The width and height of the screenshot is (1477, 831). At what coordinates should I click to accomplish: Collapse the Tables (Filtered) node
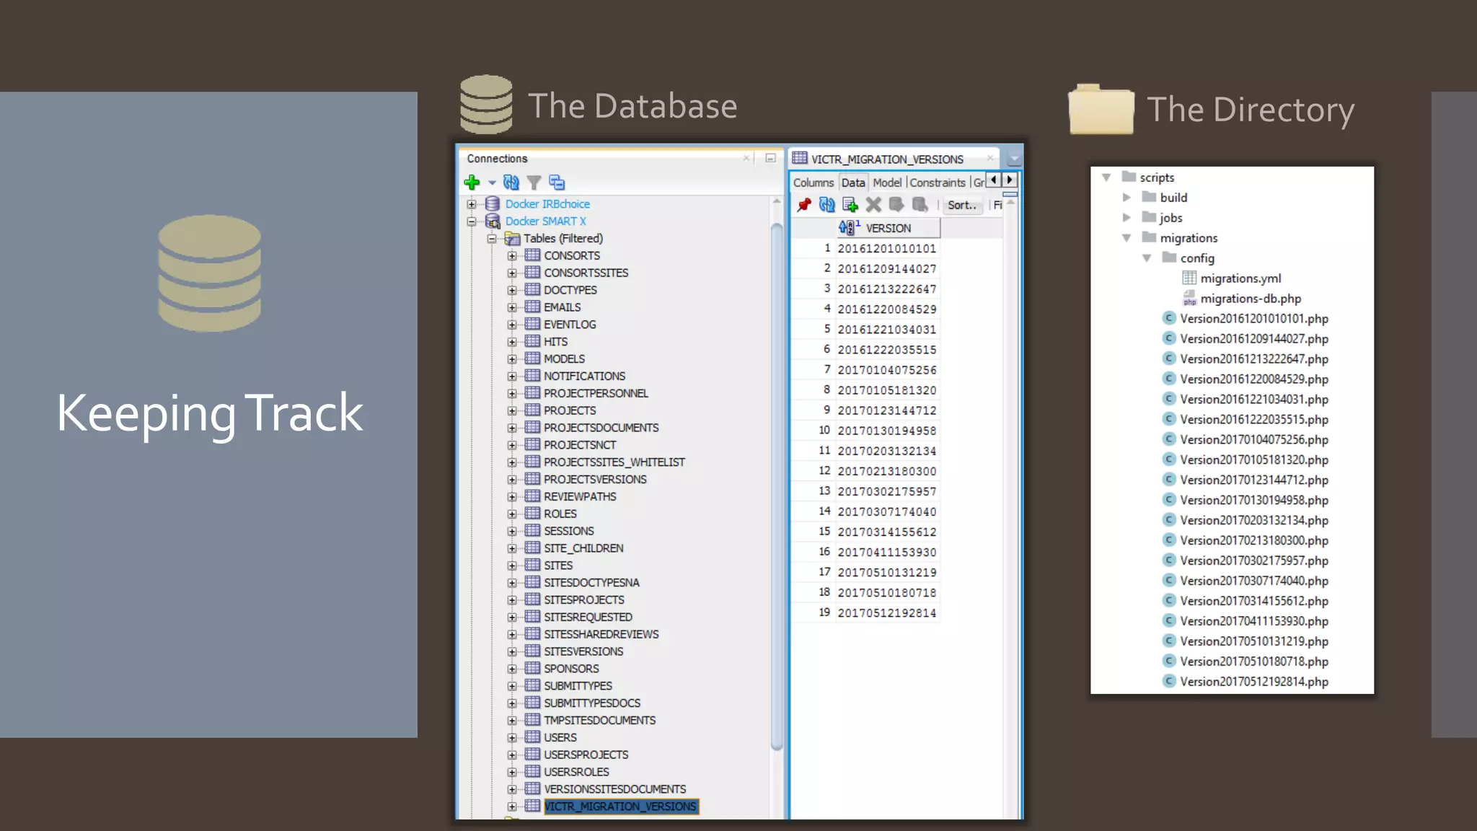click(492, 239)
